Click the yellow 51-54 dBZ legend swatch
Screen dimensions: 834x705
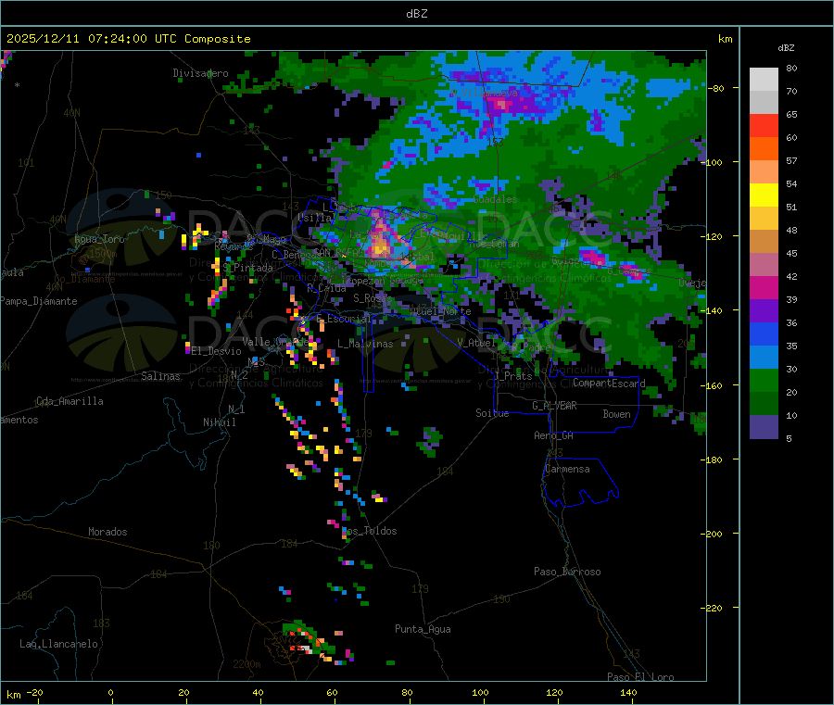point(764,195)
